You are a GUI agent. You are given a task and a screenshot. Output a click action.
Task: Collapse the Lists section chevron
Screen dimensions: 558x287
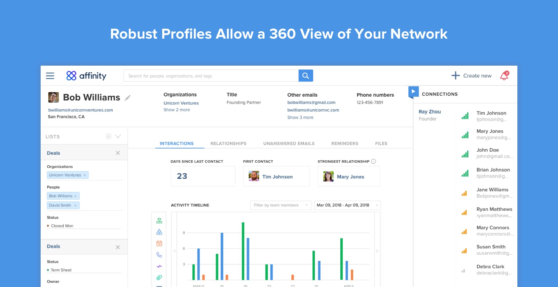(x=118, y=136)
